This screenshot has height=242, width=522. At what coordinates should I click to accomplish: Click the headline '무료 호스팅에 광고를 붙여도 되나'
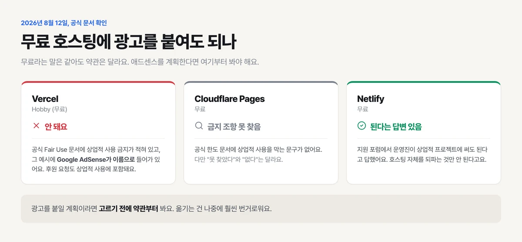click(x=128, y=42)
